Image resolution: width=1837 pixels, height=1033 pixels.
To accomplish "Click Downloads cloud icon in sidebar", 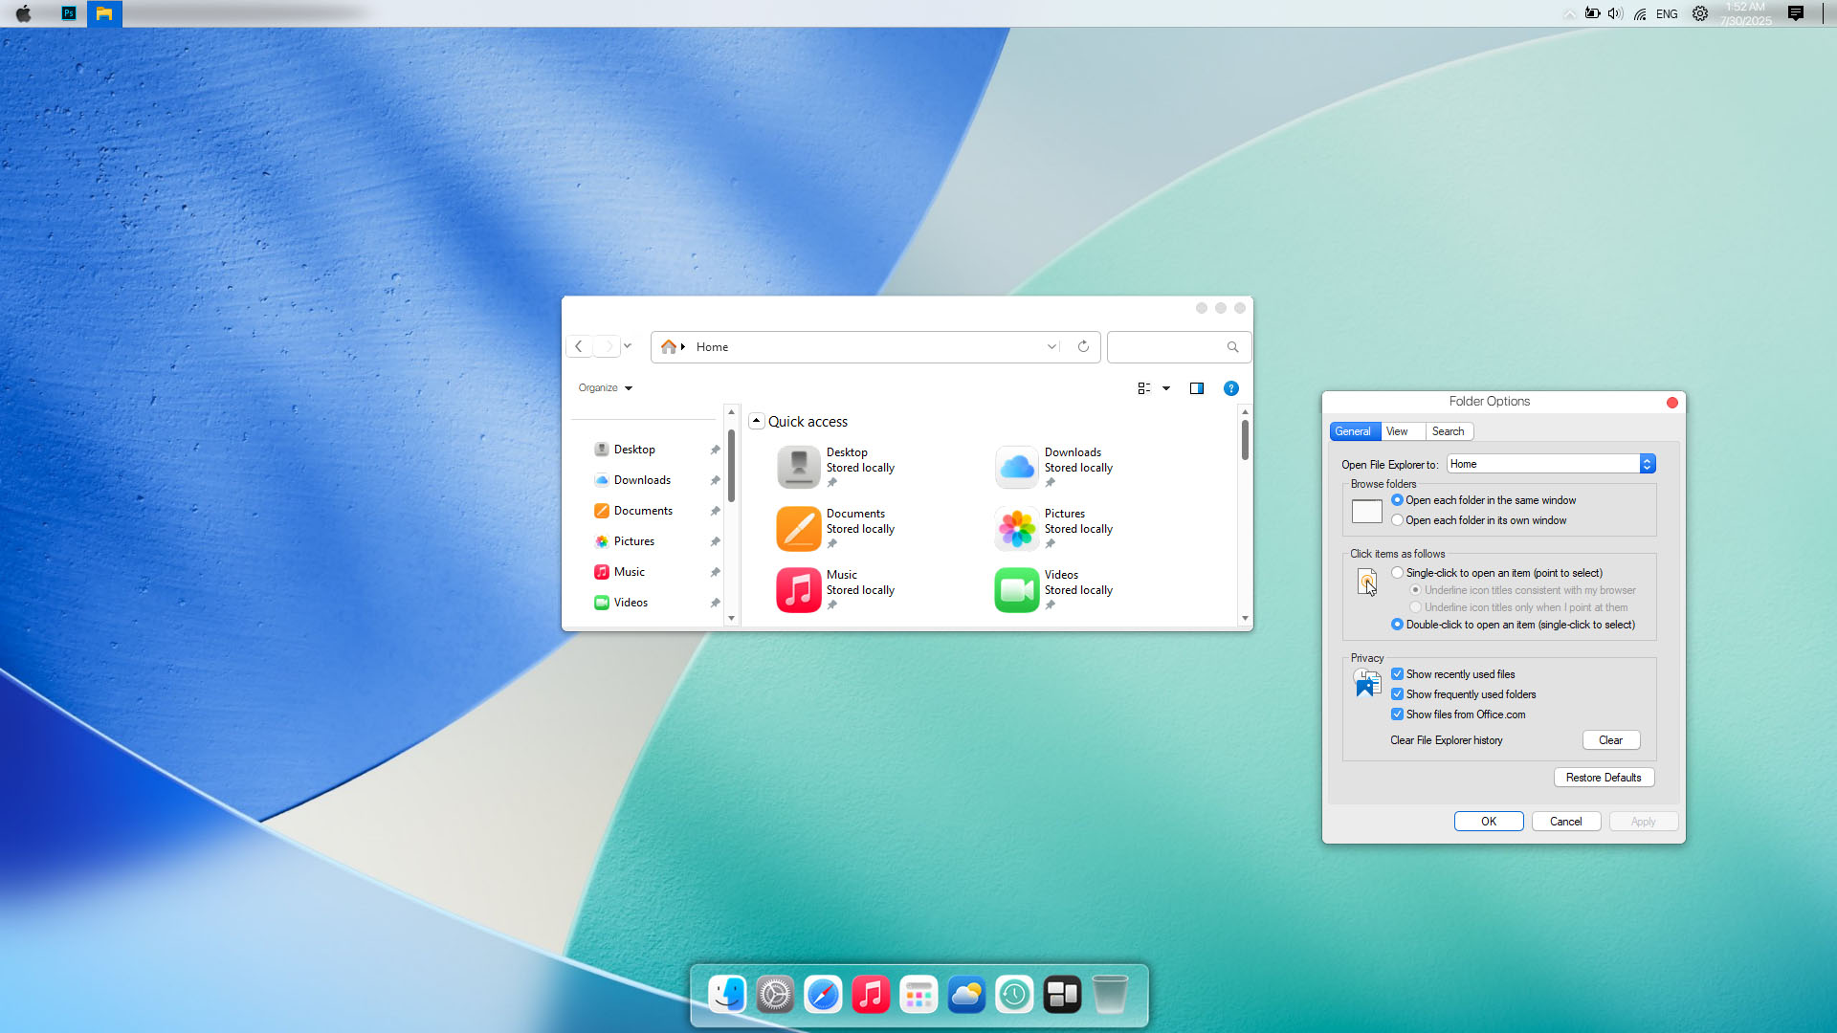I will tap(602, 480).
